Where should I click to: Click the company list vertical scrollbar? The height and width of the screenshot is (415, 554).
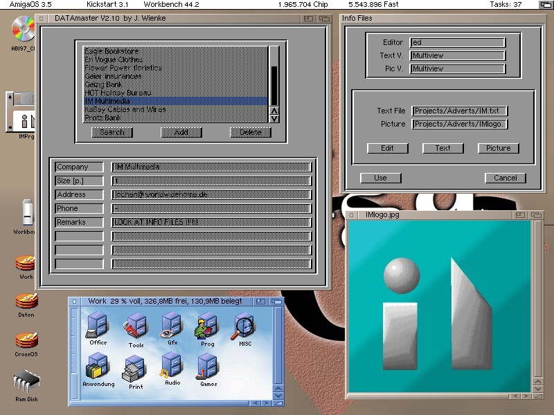coord(274,83)
